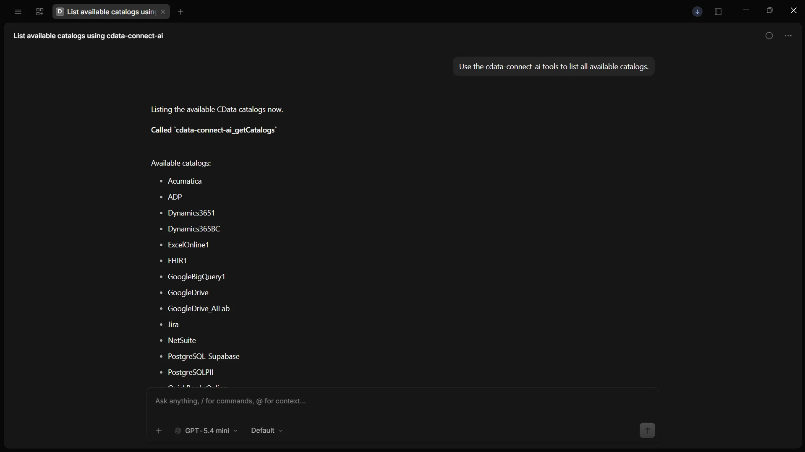
Task: Toggle the side panel layout icon
Action: [x=719, y=12]
